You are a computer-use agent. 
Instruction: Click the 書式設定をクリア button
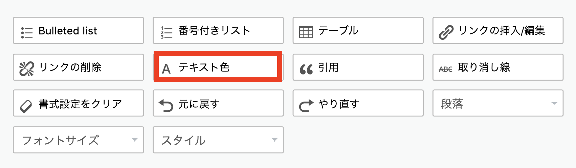(x=79, y=103)
